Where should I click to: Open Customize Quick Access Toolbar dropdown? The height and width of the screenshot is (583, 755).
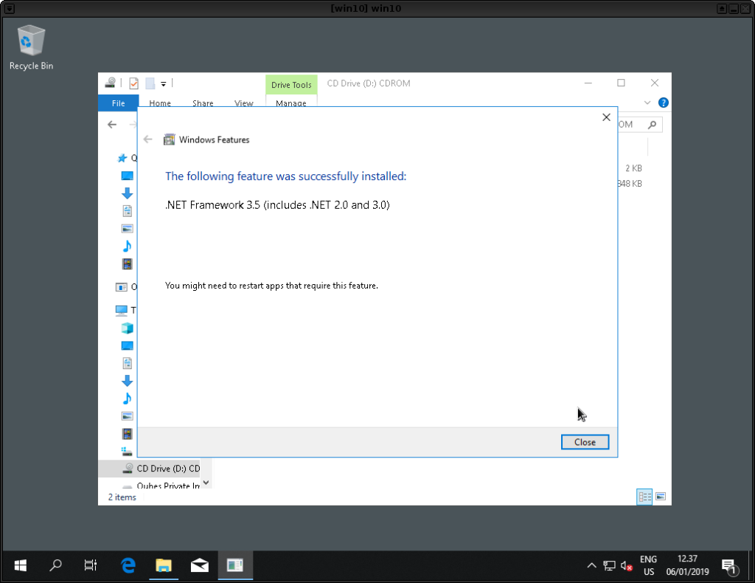click(x=163, y=84)
